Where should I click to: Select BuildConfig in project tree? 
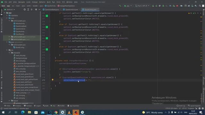click(20, 47)
